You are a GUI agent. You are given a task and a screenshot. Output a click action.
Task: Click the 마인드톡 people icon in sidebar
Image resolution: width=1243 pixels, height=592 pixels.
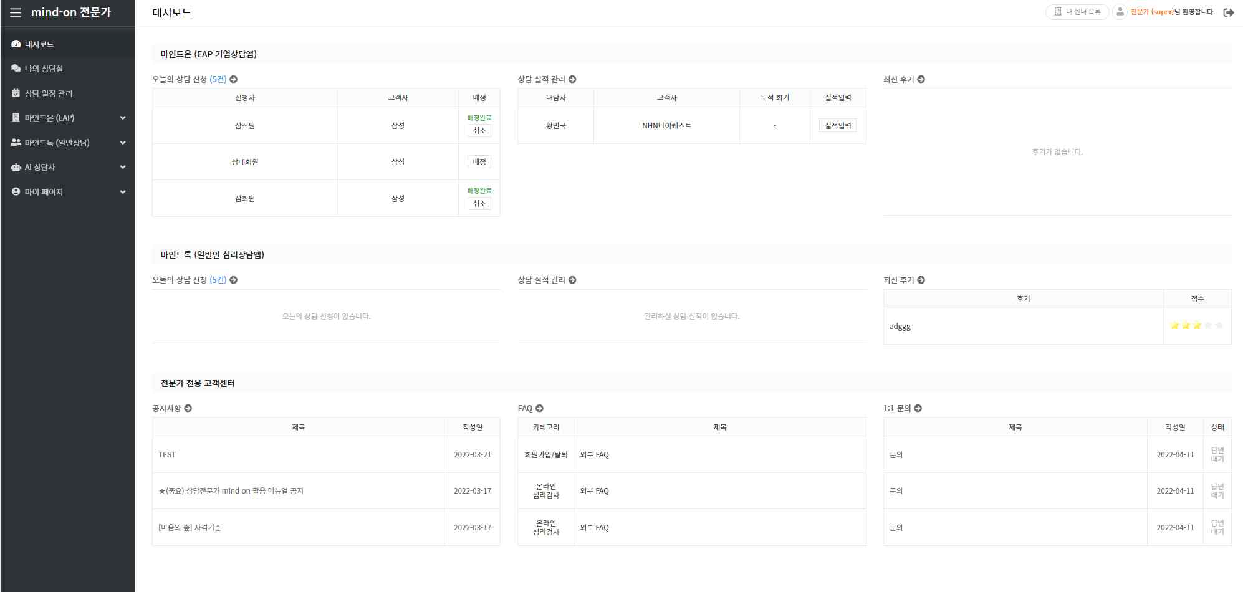click(x=16, y=143)
